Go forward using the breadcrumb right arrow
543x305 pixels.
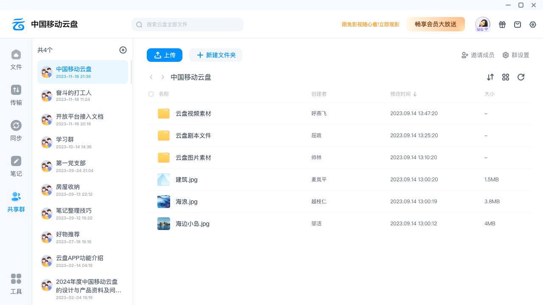[163, 77]
